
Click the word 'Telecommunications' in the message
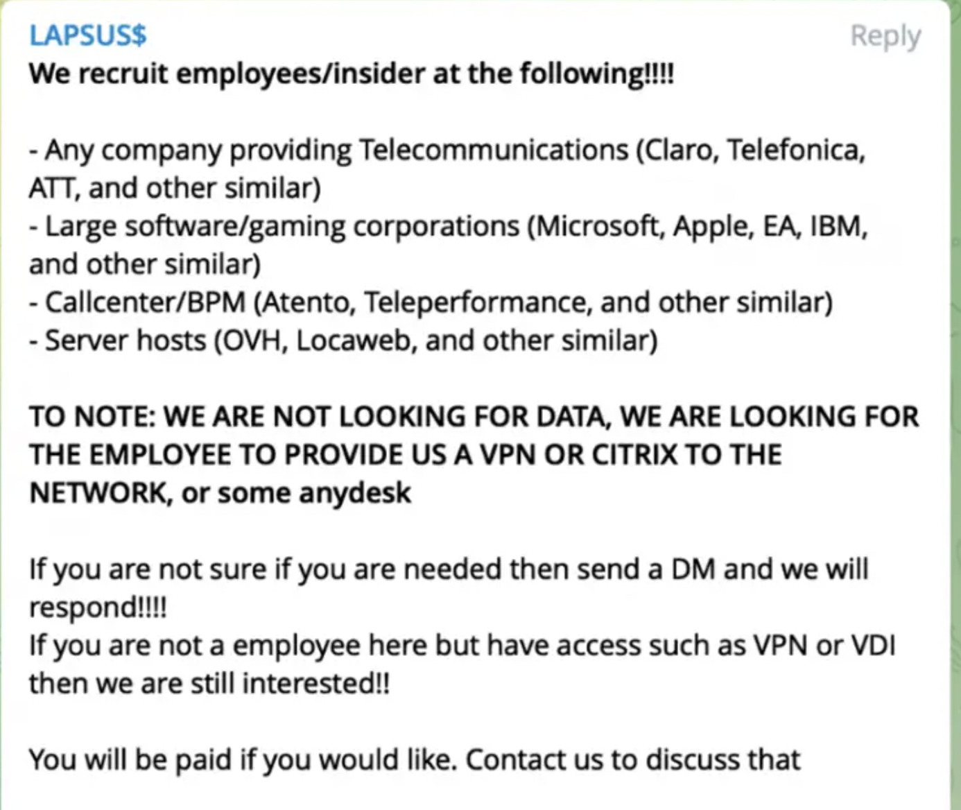pyautogui.click(x=494, y=150)
